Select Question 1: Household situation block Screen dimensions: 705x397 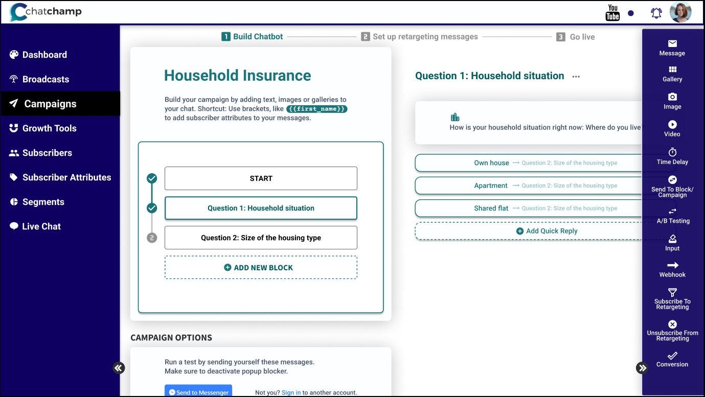tap(261, 208)
